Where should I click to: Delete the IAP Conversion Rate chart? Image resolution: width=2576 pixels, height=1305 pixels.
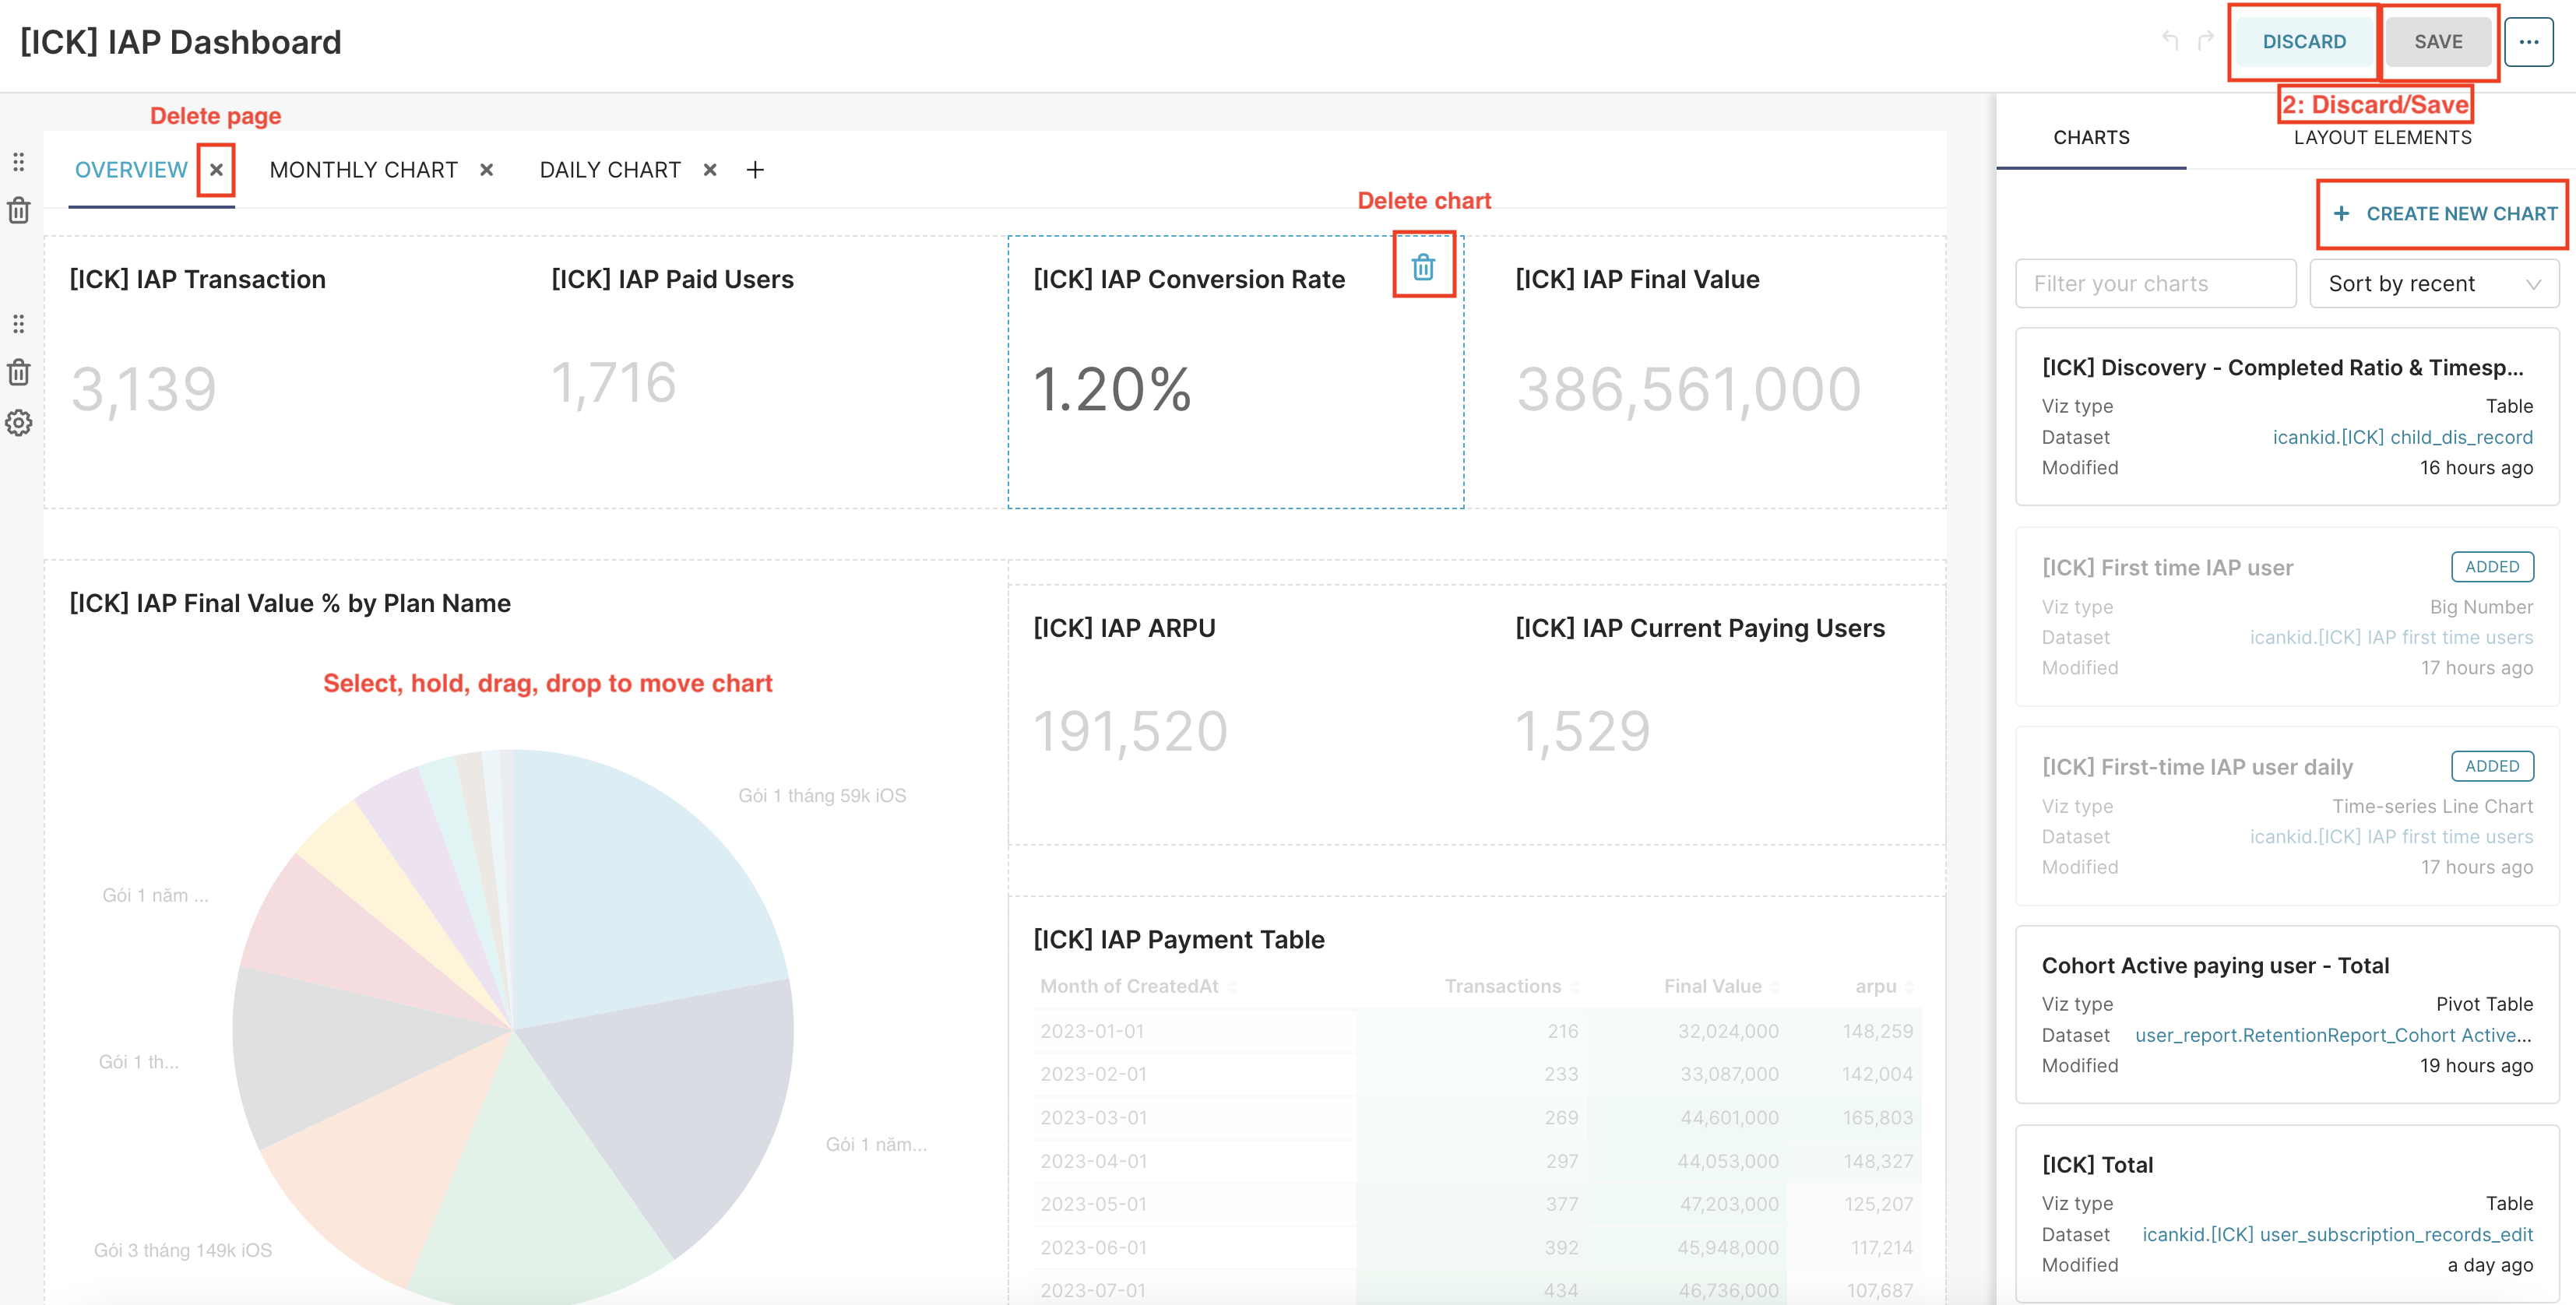1423,267
